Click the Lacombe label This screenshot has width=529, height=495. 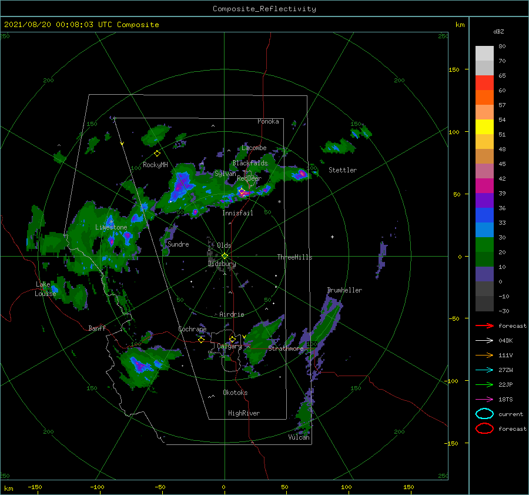(x=254, y=148)
